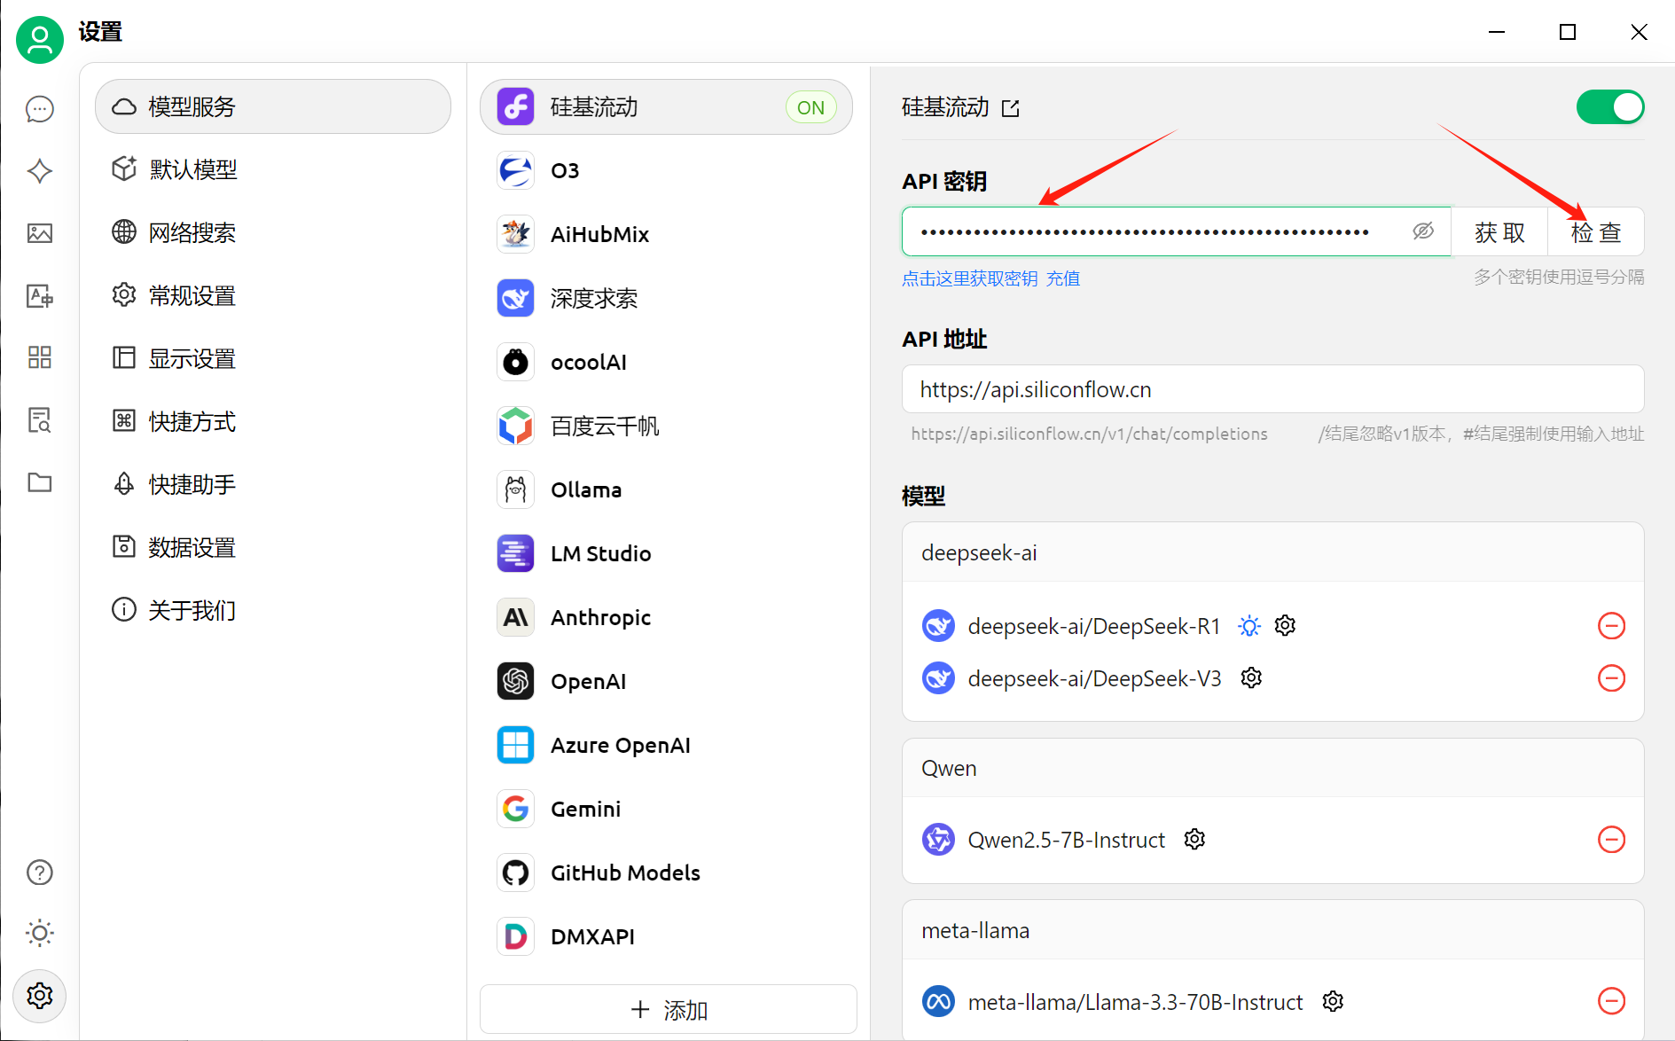
Task: Open 关于我们 settings section
Action: pos(273,610)
